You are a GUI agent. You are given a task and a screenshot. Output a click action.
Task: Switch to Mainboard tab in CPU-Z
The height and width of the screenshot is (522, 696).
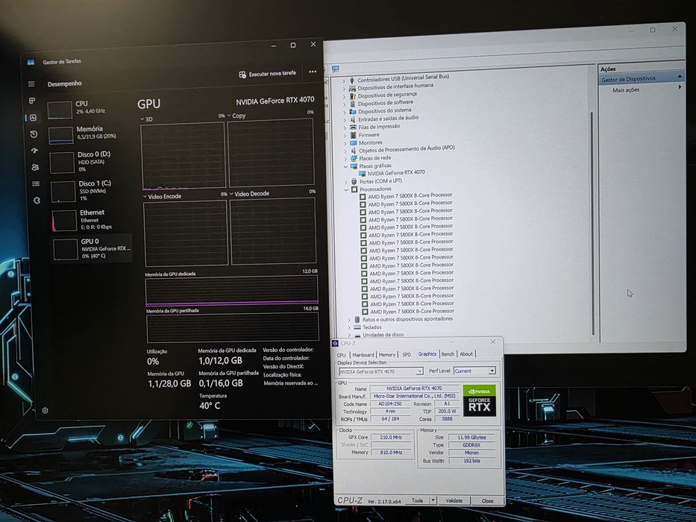pyautogui.click(x=363, y=355)
